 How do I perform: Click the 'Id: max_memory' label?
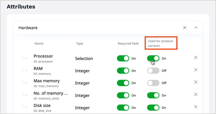point(46,86)
